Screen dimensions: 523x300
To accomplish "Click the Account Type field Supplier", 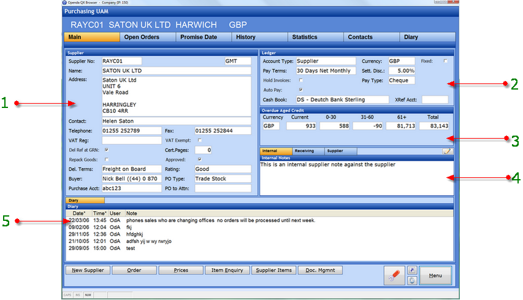I will pos(326,61).
